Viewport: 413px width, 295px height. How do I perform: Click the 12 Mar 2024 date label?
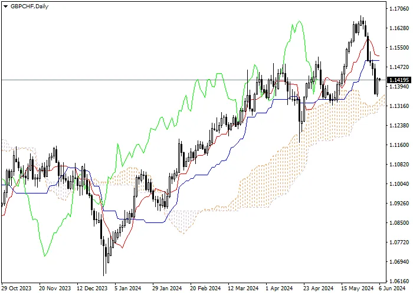(x=243, y=289)
